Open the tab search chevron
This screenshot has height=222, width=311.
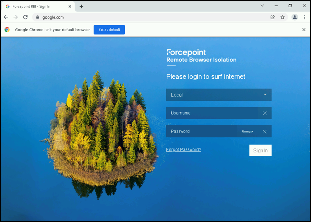[262, 6]
